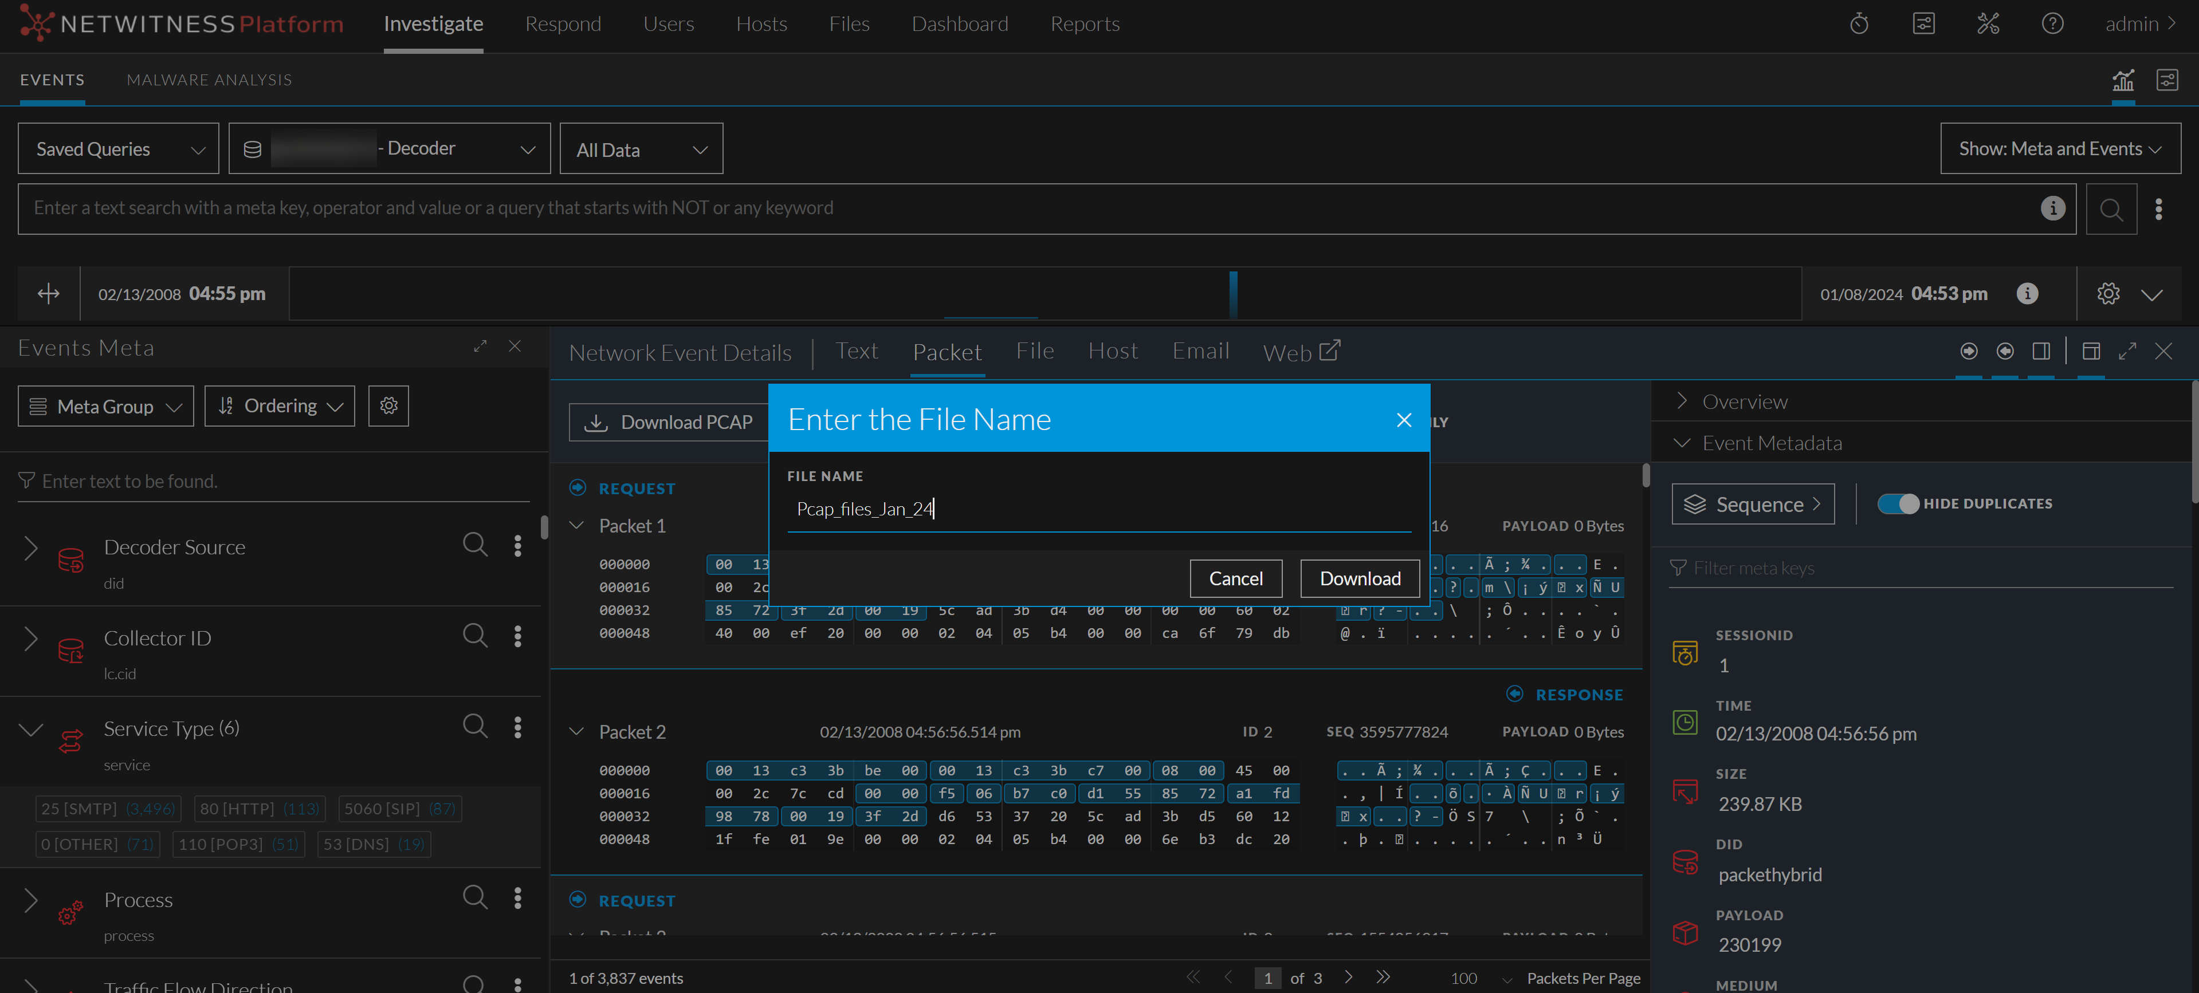Open Events Meta settings gear icon
This screenshot has height=993, width=2199.
coord(388,405)
